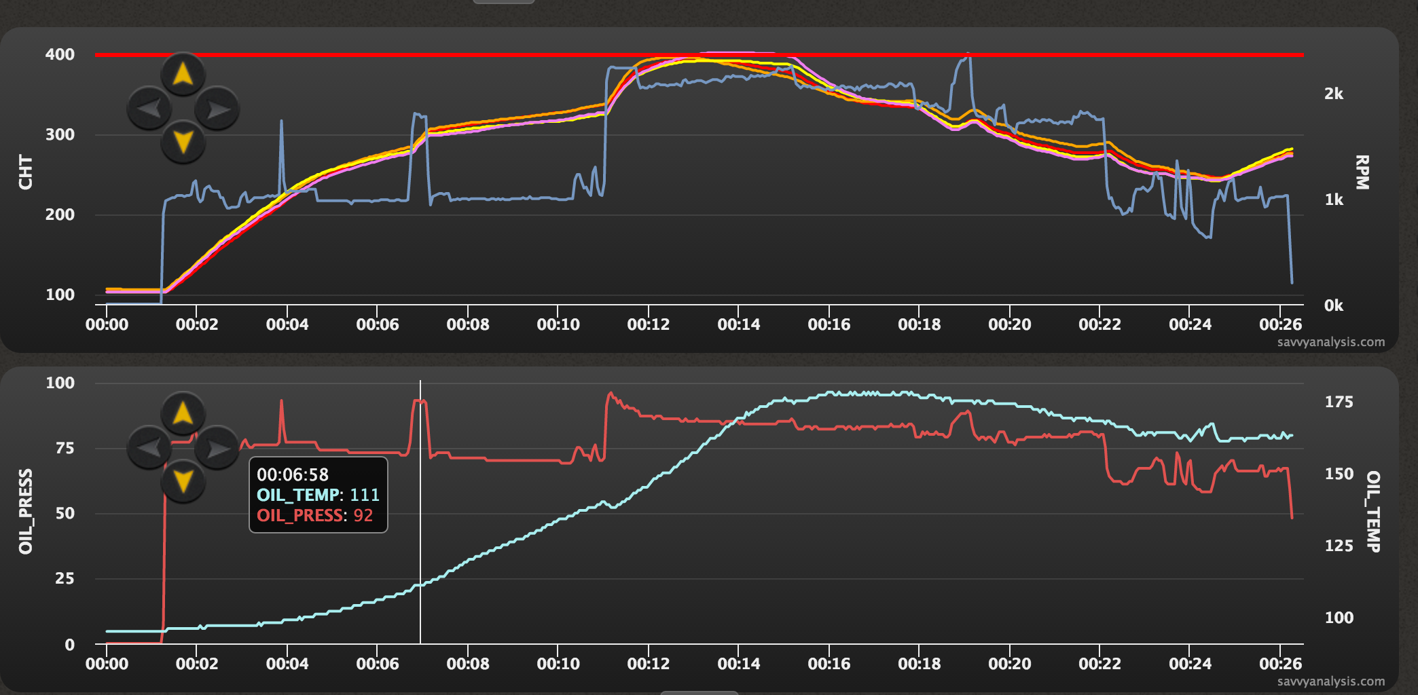Pan up arrow in CHT chart

183,73
